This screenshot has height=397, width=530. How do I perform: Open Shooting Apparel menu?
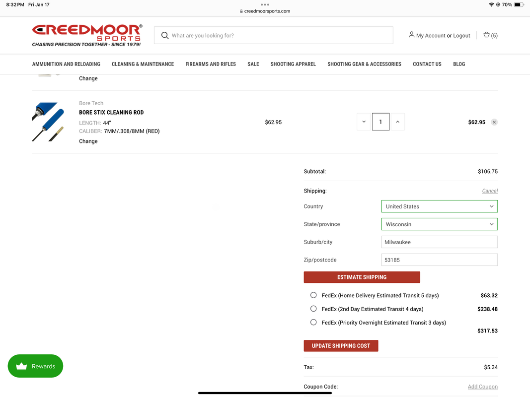coord(293,64)
